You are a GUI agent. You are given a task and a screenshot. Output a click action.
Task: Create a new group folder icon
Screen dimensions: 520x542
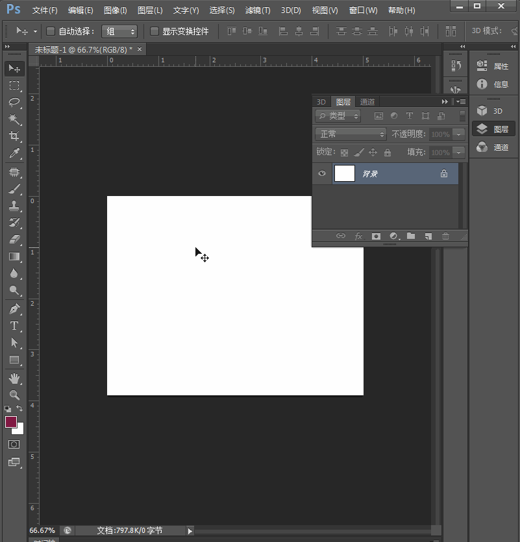click(411, 236)
